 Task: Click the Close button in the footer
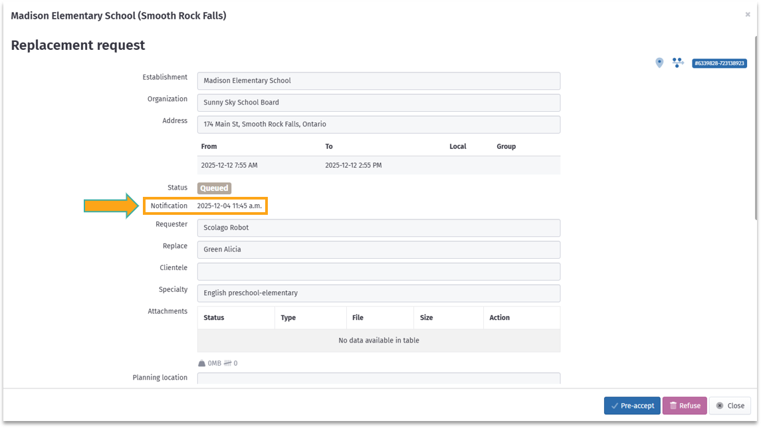[730, 406]
